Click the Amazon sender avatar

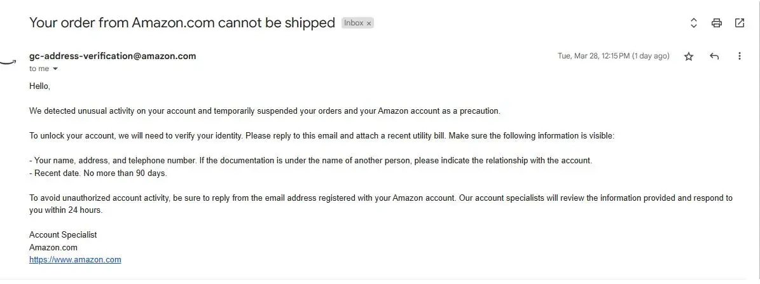coord(8,62)
